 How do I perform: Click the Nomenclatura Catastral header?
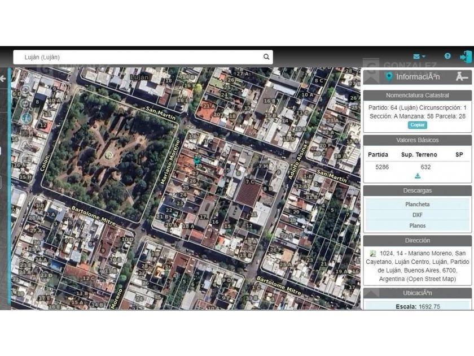click(418, 95)
